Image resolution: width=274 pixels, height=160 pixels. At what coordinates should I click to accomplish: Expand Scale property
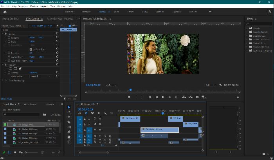tap(5, 41)
